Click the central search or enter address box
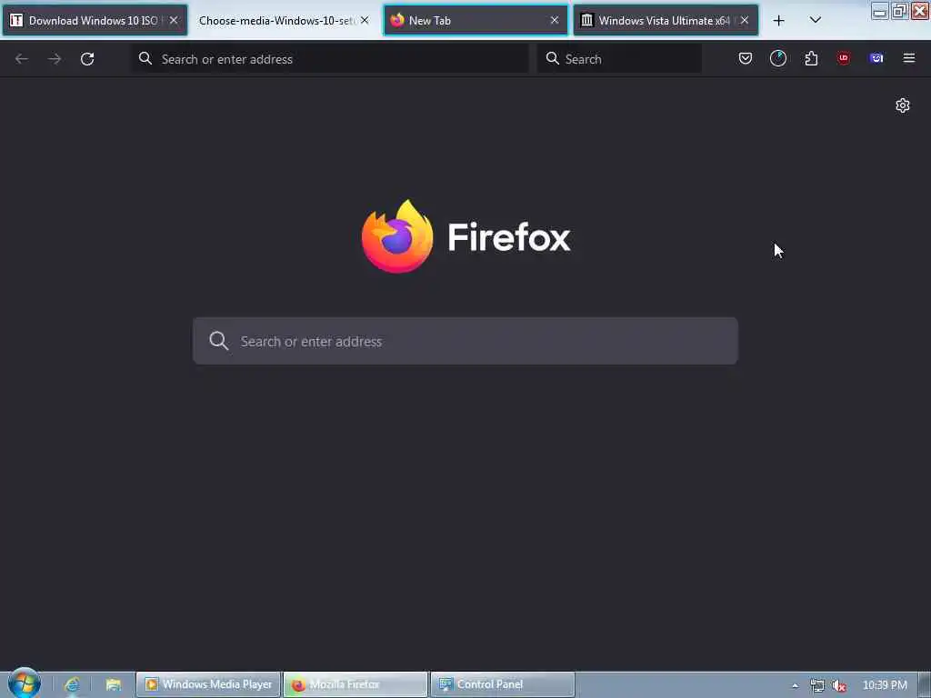The height and width of the screenshot is (698, 931). click(x=465, y=342)
